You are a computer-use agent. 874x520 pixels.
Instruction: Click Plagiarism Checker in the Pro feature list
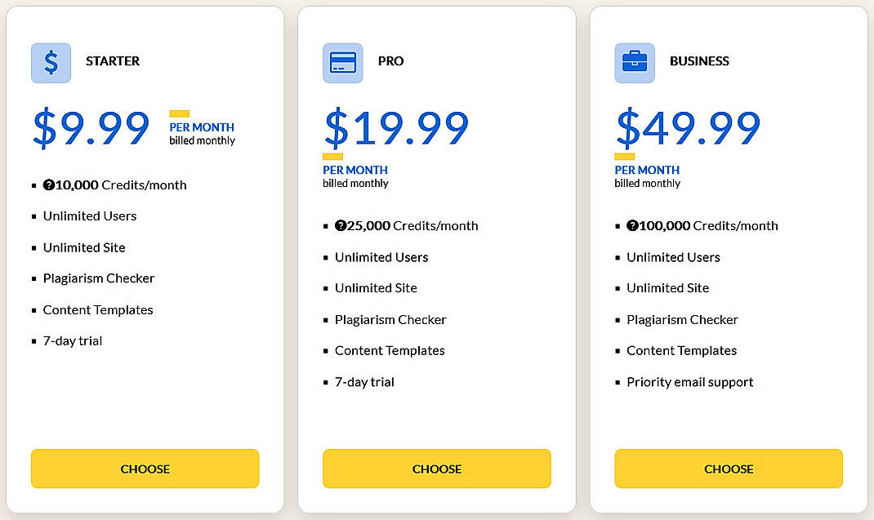click(390, 319)
